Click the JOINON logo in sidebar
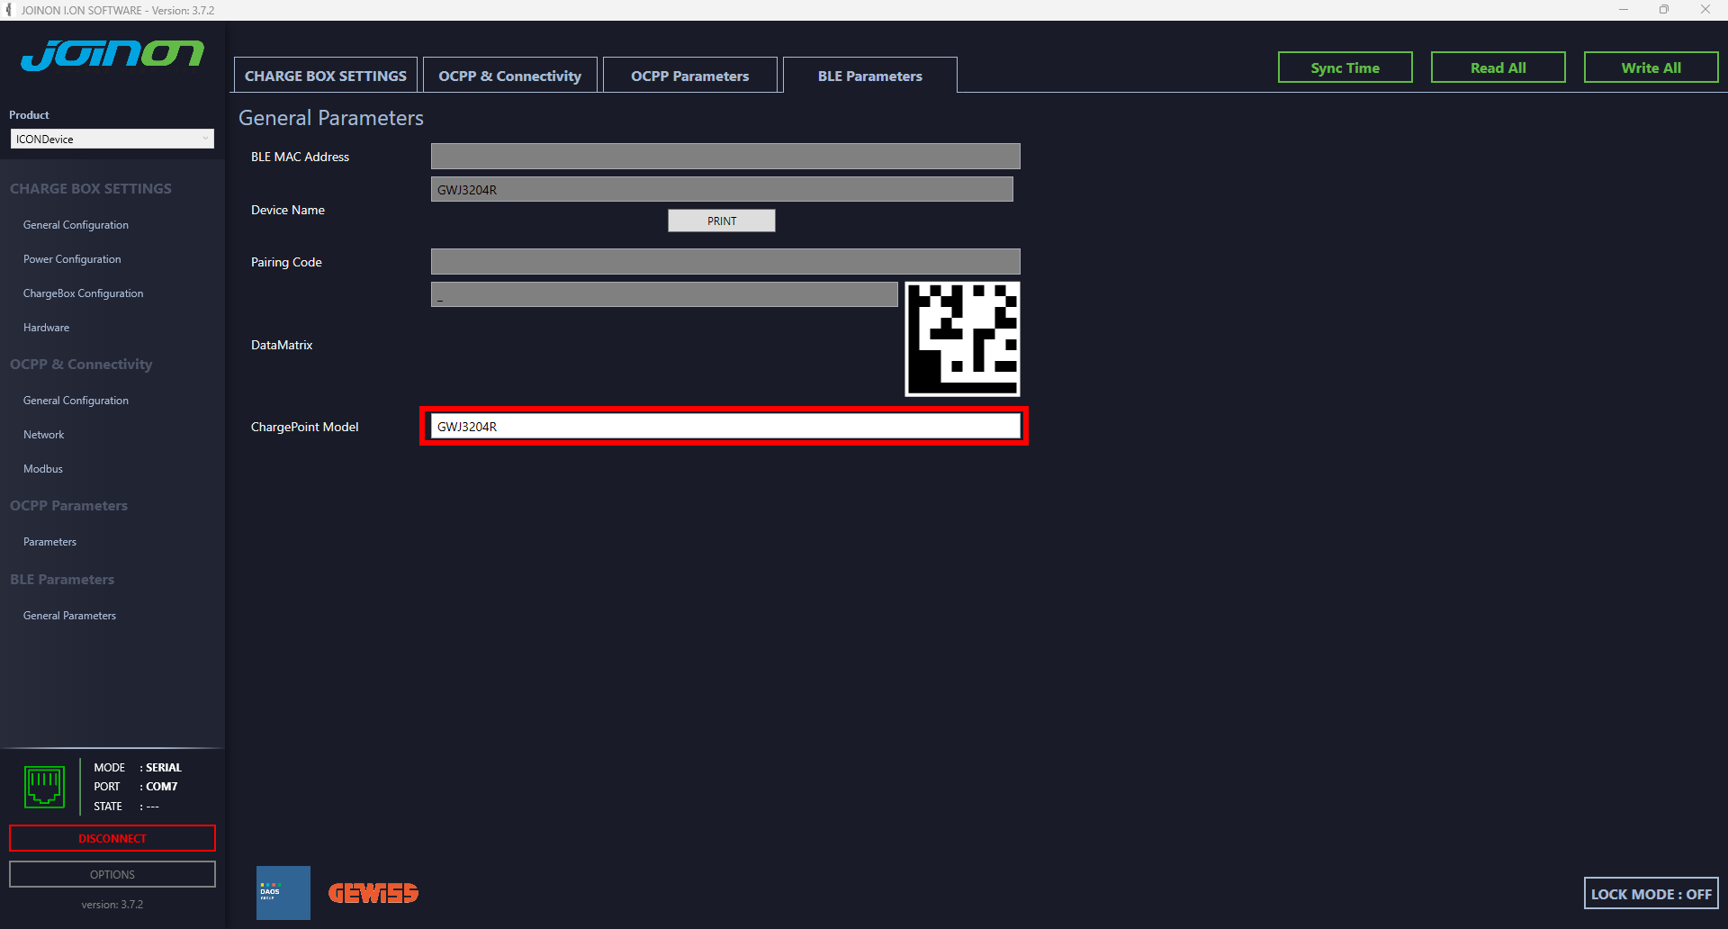 click(x=112, y=56)
